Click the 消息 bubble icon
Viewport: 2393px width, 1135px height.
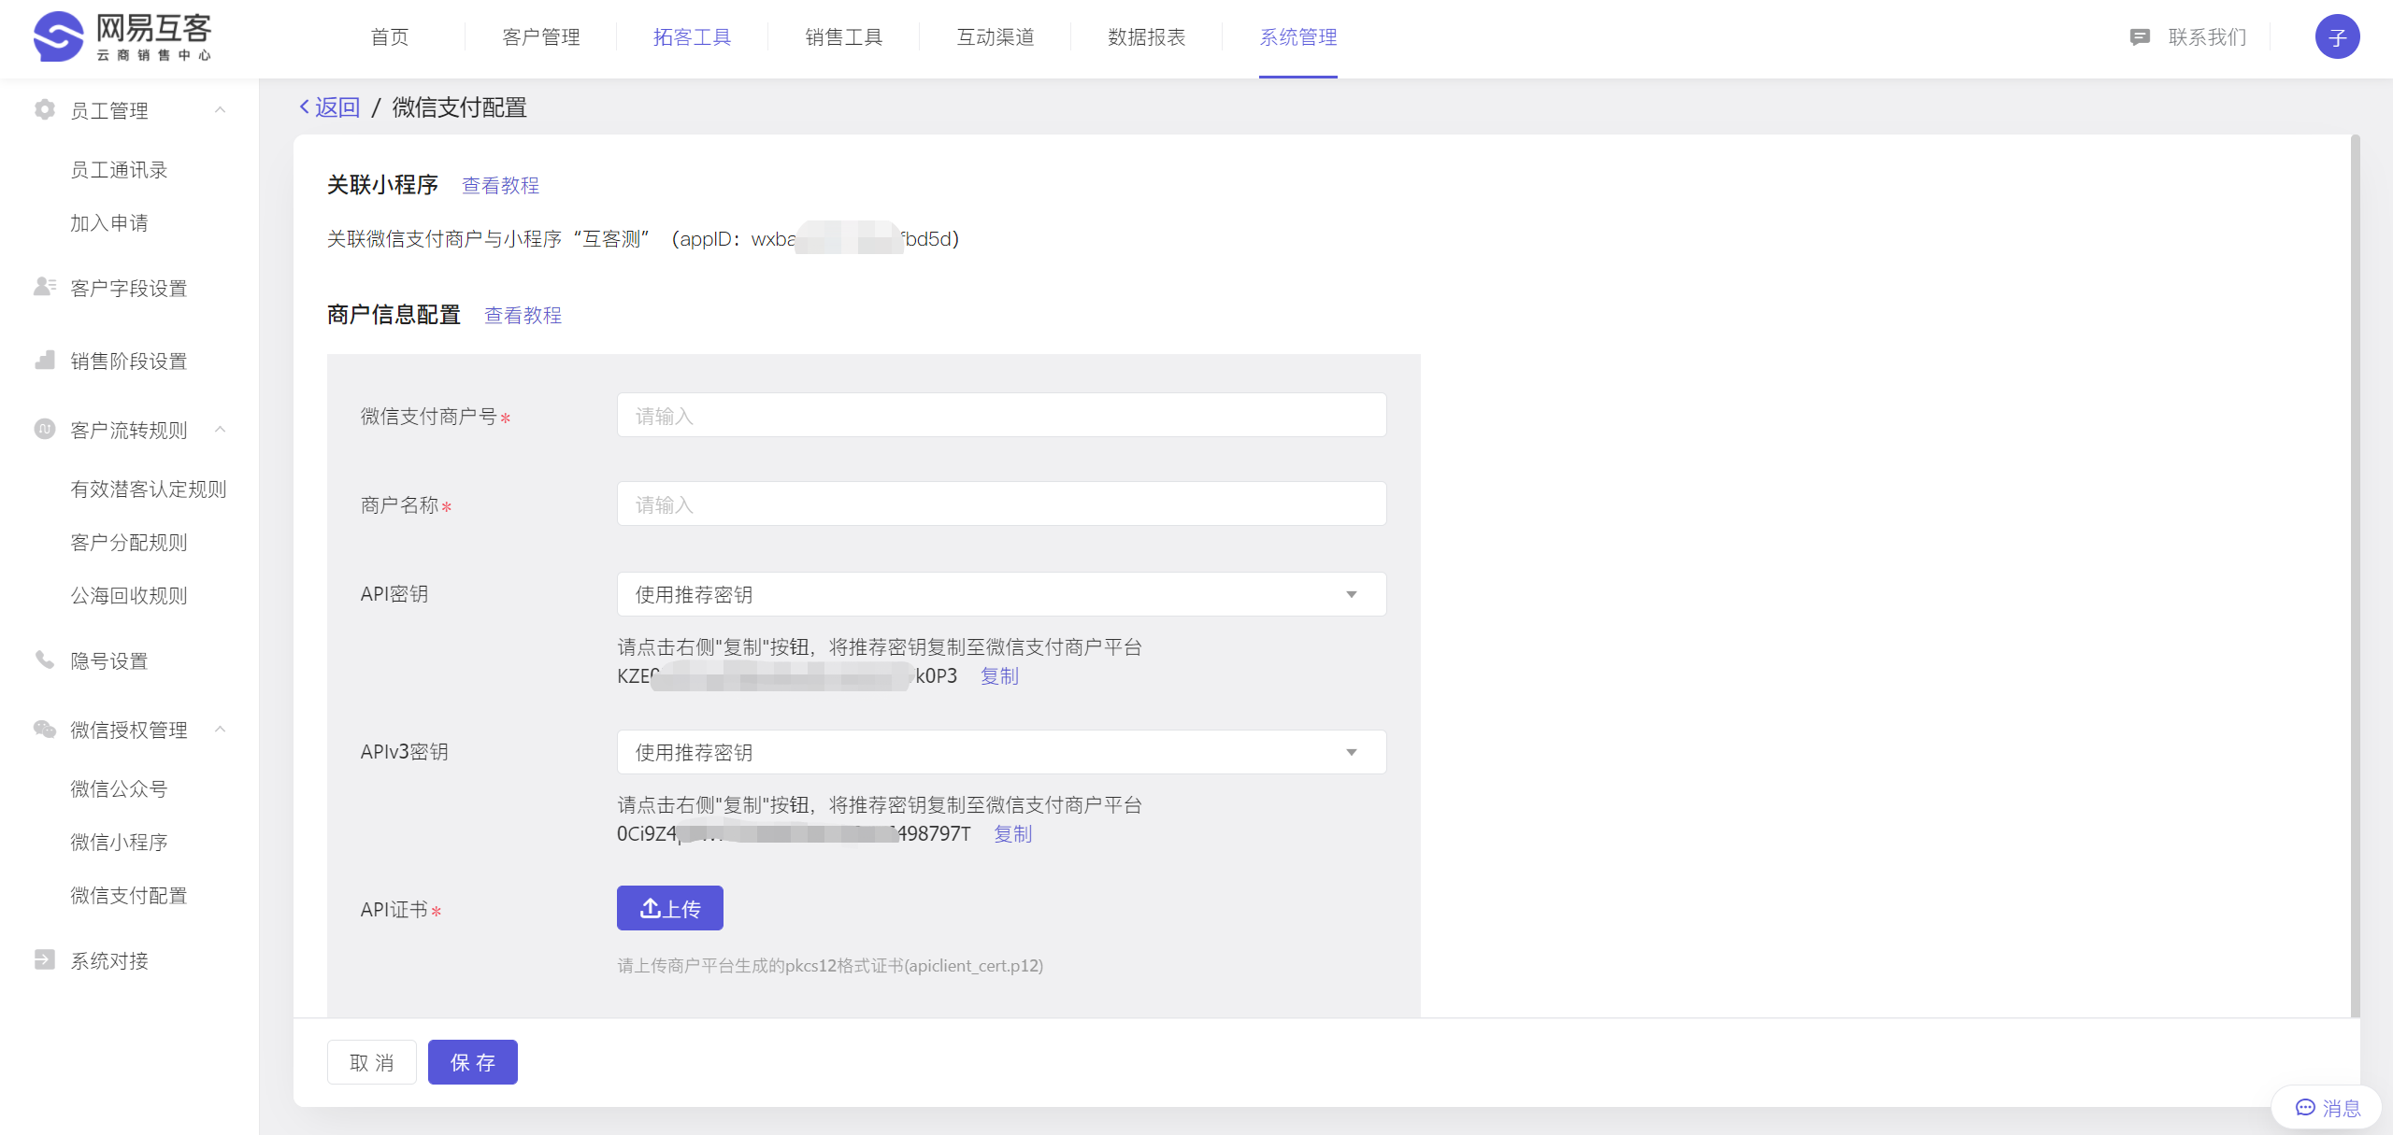2305,1108
